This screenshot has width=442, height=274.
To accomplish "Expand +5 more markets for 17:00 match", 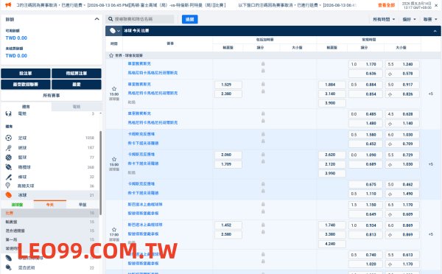I will (x=430, y=234).
